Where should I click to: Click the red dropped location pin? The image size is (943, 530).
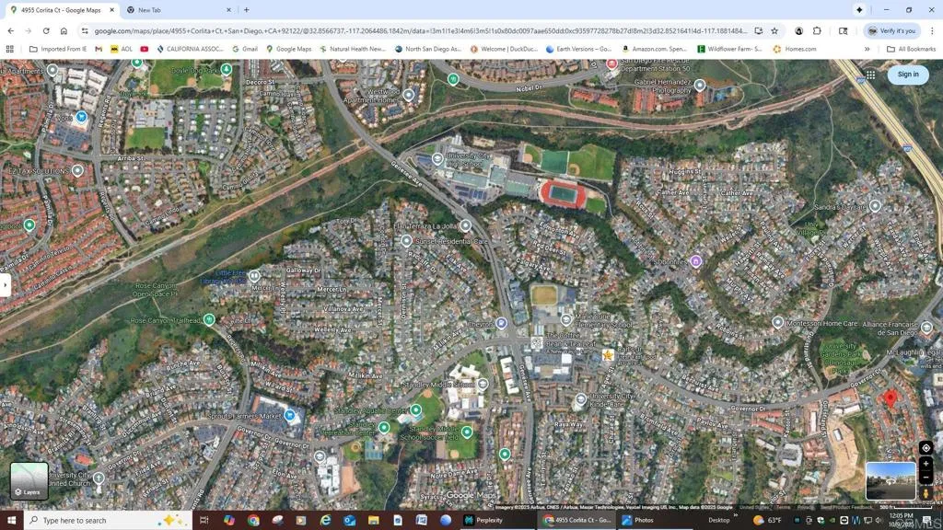(x=890, y=398)
